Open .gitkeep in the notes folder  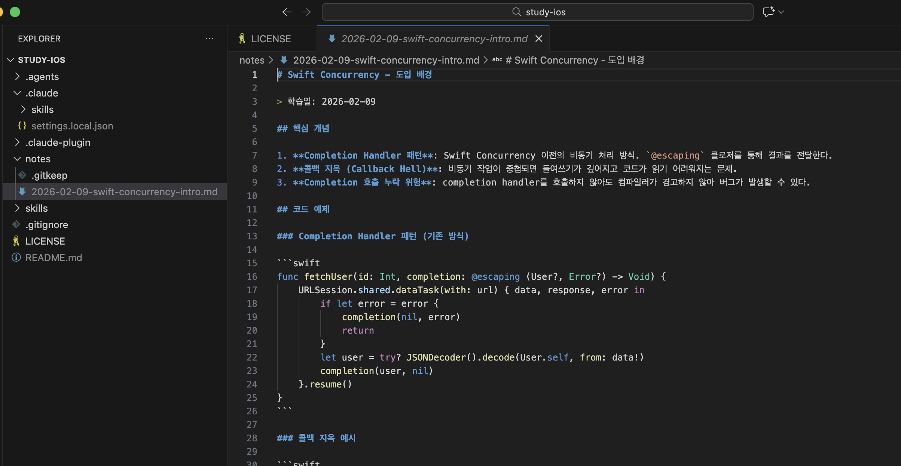[x=49, y=175]
